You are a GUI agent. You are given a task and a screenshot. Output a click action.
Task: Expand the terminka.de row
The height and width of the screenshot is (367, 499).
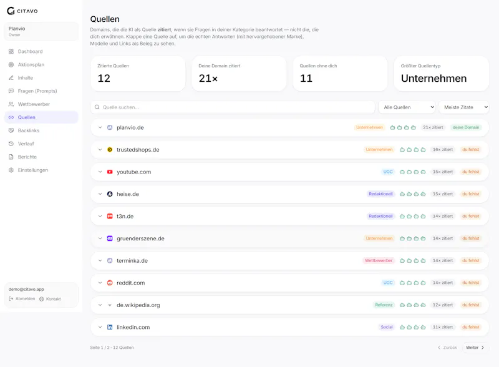tap(100, 261)
